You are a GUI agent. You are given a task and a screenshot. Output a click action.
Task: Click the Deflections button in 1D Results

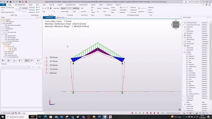click(x=76, y=8)
